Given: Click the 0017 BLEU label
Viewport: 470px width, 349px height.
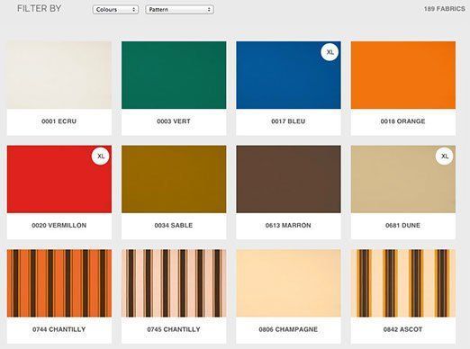Looking at the screenshot, I should click(x=288, y=121).
